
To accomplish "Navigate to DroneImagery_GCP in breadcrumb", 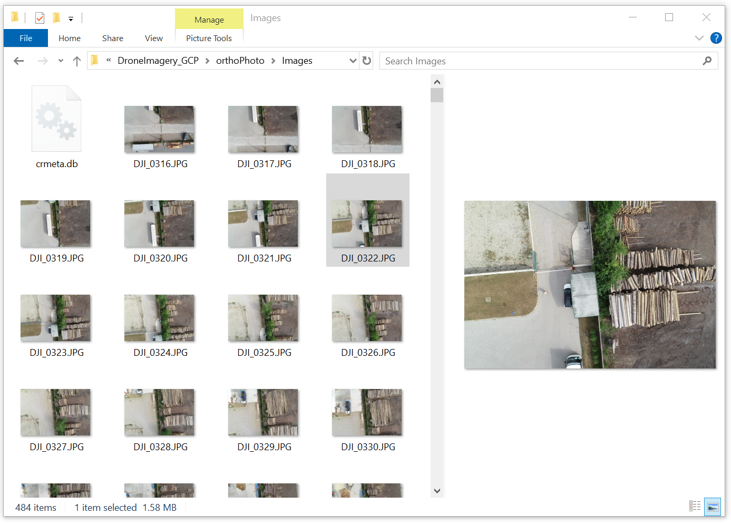I will pyautogui.click(x=158, y=61).
